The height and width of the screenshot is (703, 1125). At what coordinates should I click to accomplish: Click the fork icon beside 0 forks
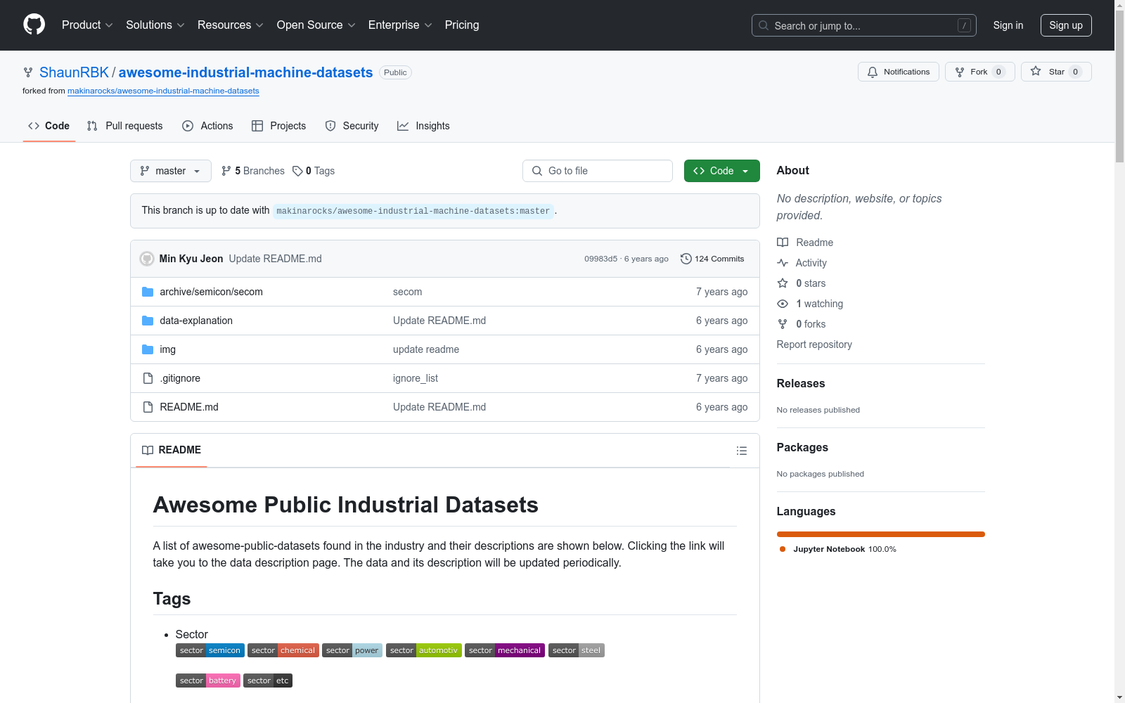click(x=783, y=324)
